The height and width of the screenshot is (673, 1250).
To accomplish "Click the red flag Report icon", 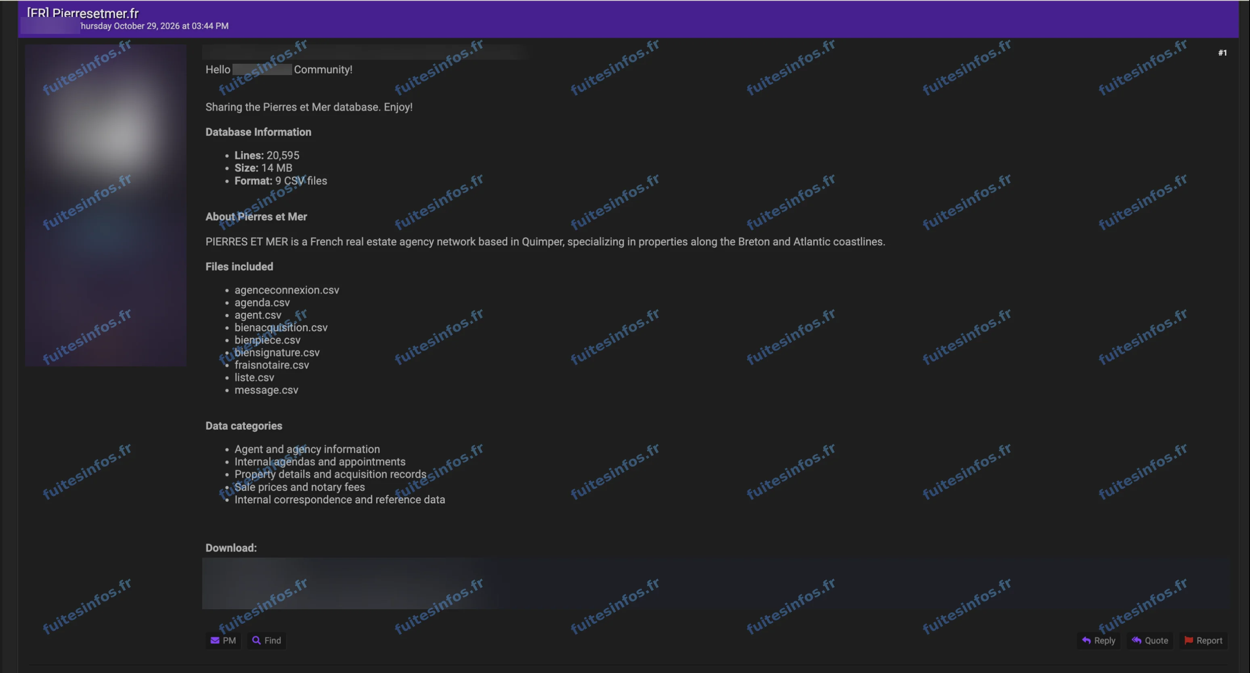I will (1188, 640).
